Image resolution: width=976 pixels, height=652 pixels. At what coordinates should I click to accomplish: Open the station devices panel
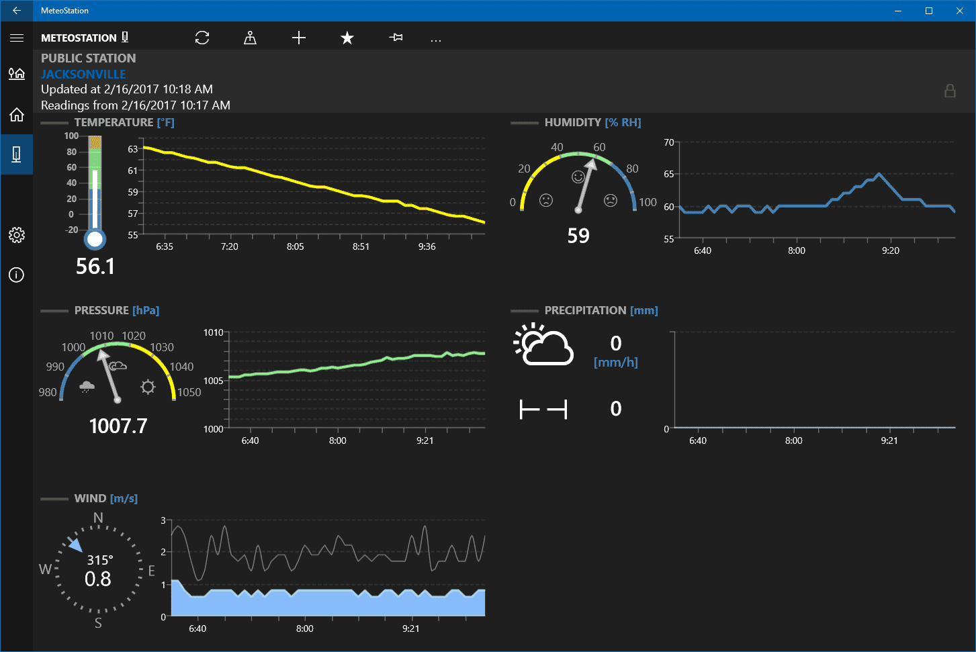point(16,154)
